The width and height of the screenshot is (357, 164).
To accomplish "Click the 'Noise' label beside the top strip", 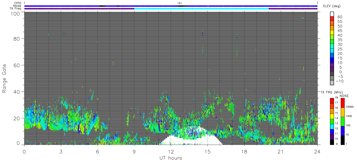I will 17,6.
